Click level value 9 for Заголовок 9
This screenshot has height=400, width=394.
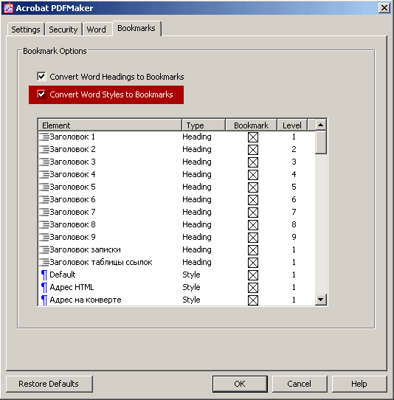tap(294, 237)
